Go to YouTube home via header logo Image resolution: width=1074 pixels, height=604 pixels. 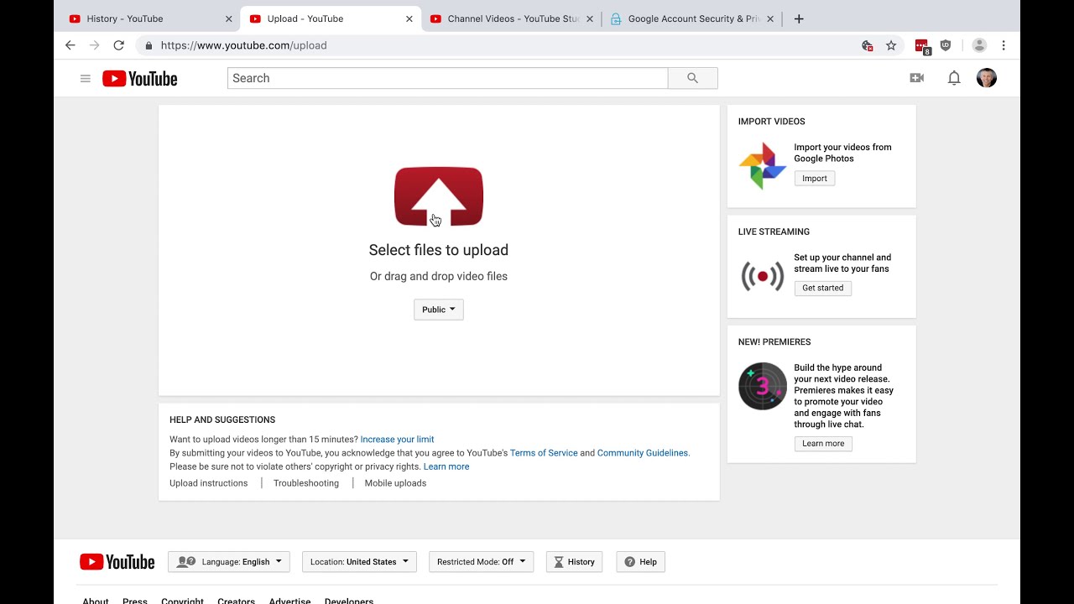point(140,79)
